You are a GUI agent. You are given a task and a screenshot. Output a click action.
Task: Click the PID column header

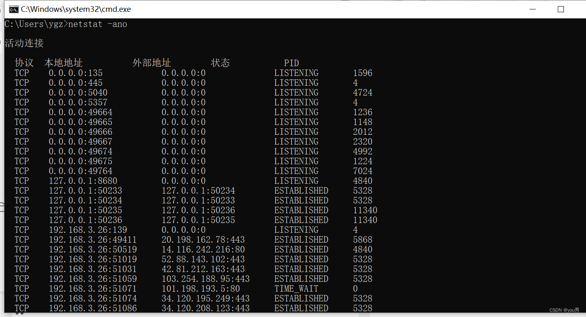point(292,63)
